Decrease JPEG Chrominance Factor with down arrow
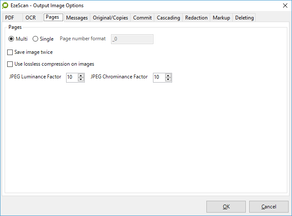 click(168, 80)
